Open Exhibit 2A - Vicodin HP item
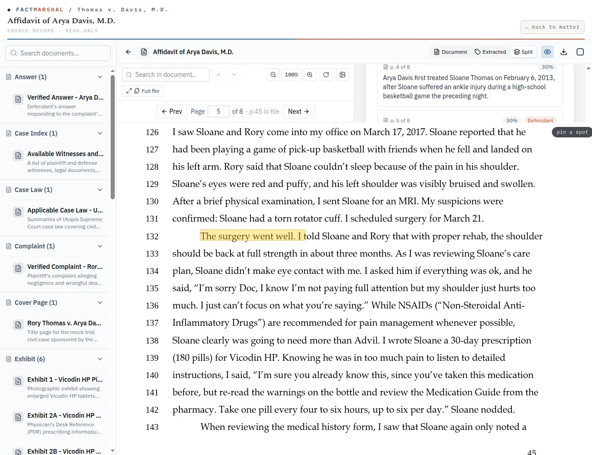 55,423
